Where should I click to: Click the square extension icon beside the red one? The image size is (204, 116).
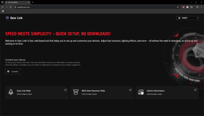pos(187,7)
